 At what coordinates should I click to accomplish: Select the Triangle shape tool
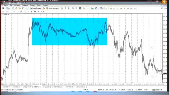coord(38,12)
